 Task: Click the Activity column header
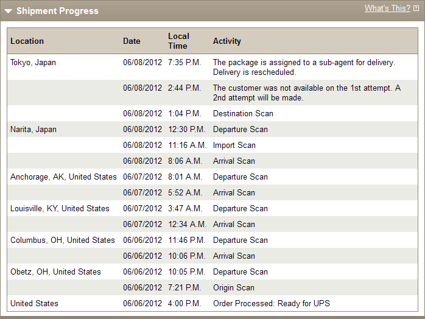click(x=227, y=41)
